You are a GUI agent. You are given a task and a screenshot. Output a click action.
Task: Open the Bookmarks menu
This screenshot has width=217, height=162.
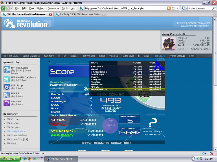[x=53, y=8]
